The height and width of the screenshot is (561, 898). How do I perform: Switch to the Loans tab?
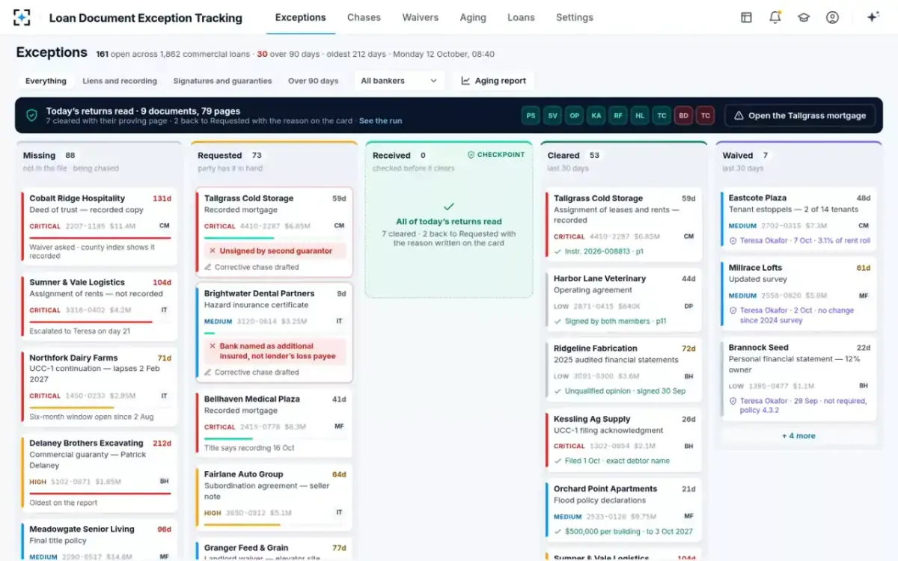click(x=521, y=17)
